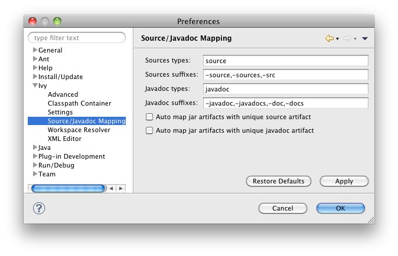Enable auto map with unique javadoc artifact

click(149, 130)
